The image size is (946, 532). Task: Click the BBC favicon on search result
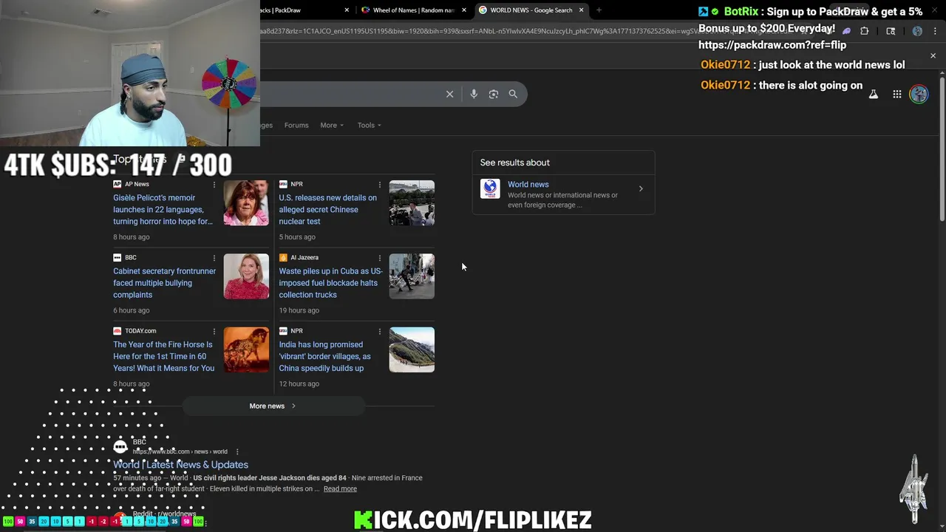(x=120, y=446)
